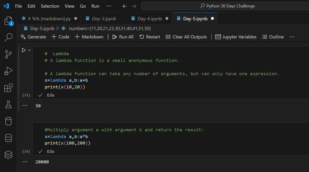The image size is (309, 172).
Task: Click execution count [33]
Action: [26, 95]
